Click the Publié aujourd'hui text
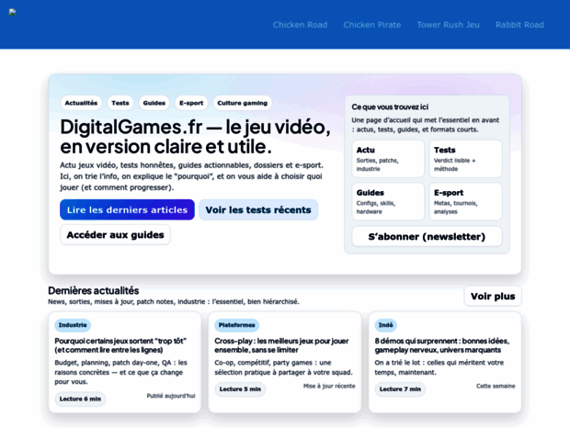This screenshot has height=428, width=570. click(x=171, y=396)
